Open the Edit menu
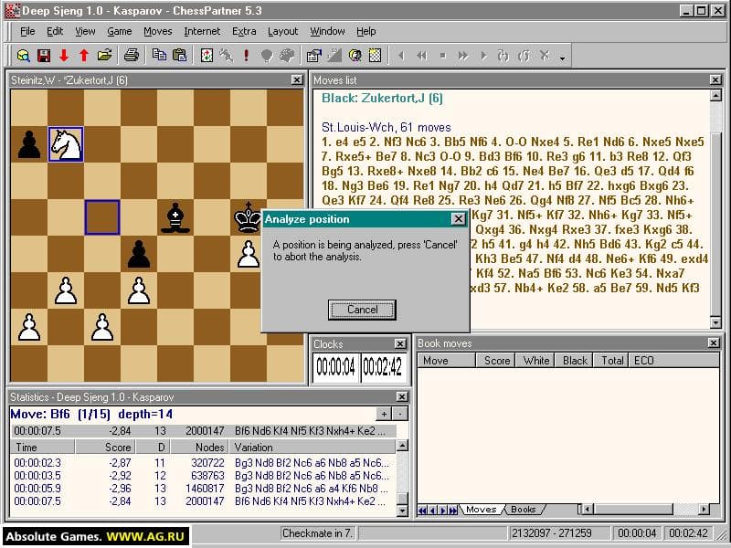This screenshot has width=731, height=548. coord(55,31)
